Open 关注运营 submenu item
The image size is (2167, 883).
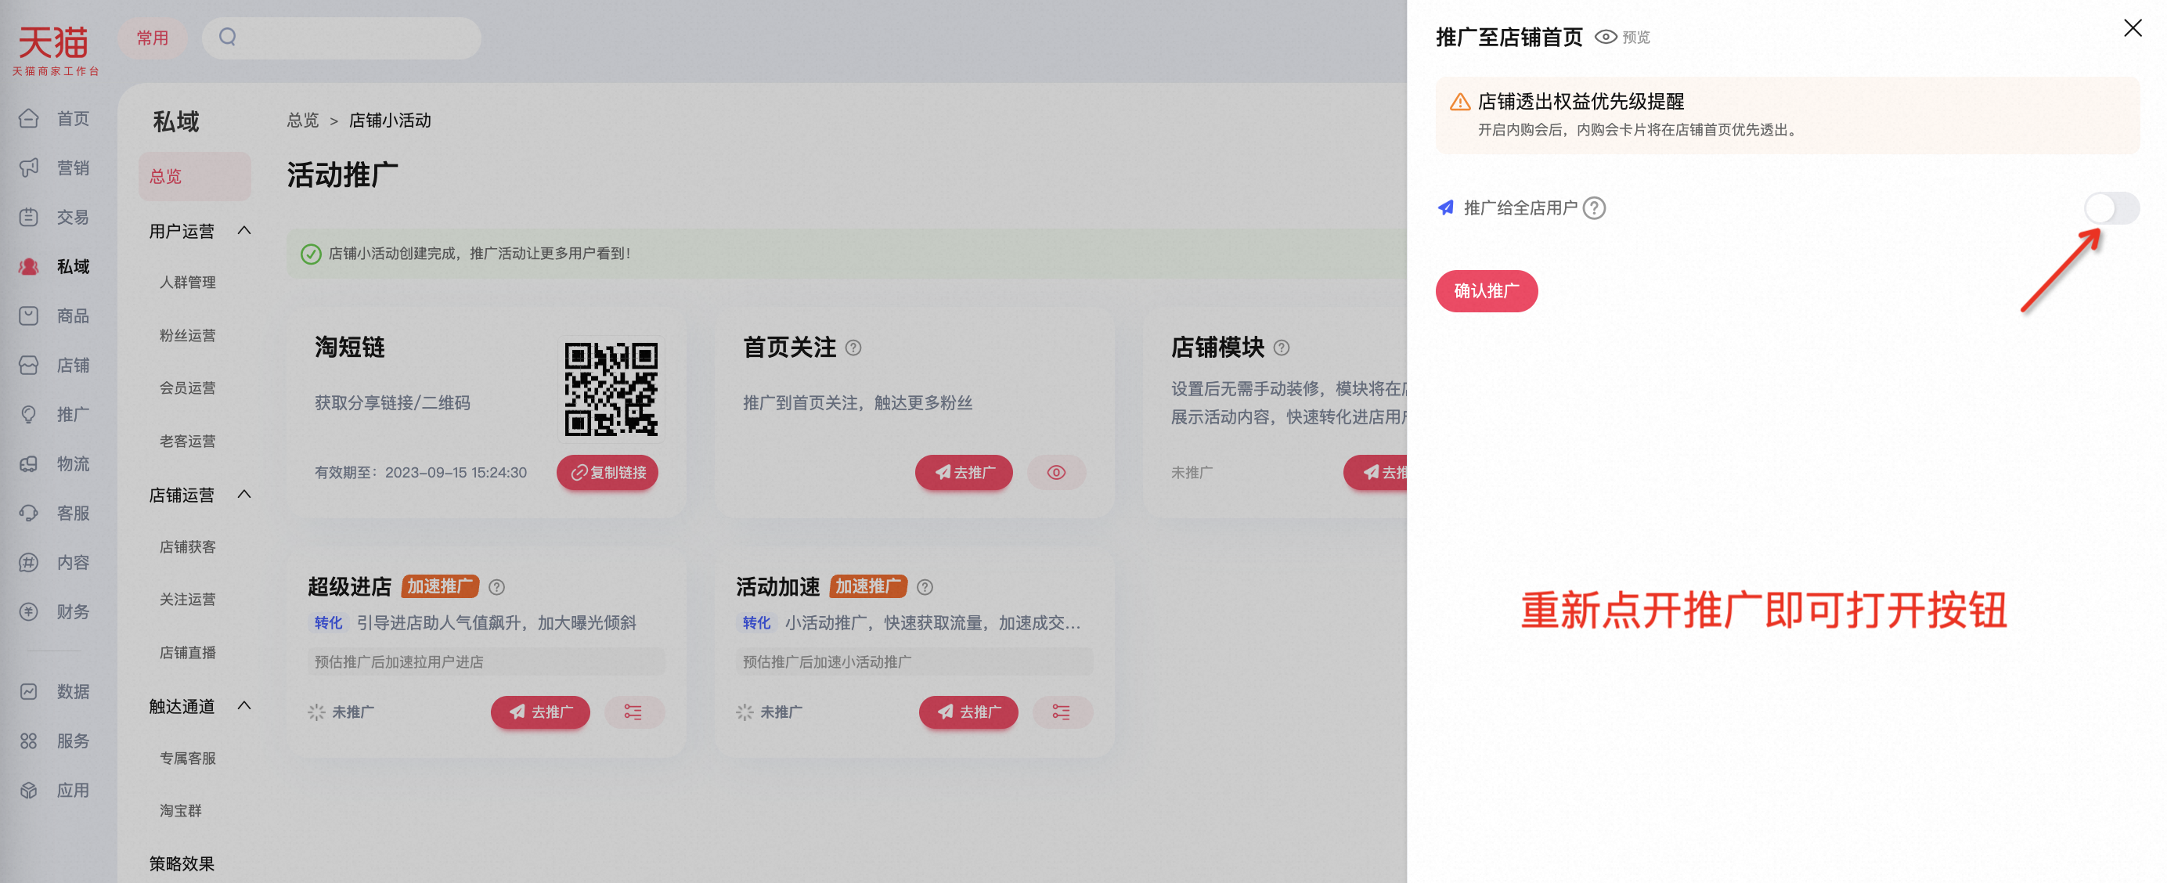tap(188, 600)
